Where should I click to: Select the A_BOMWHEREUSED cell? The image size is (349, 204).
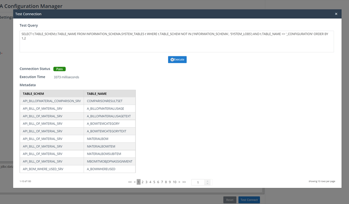[109, 169]
